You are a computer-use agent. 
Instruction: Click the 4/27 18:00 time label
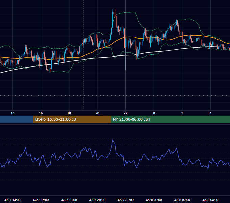(x=69, y=200)
